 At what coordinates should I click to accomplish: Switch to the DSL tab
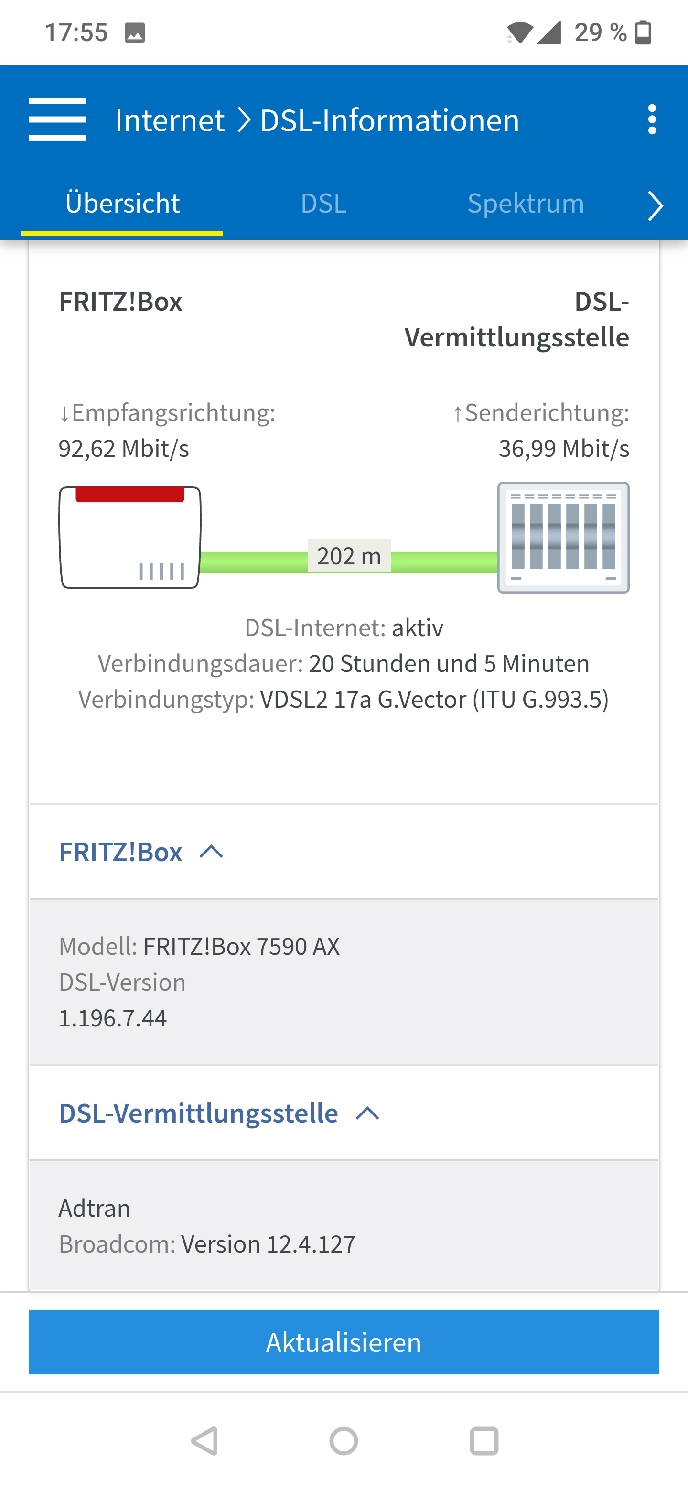tap(323, 204)
